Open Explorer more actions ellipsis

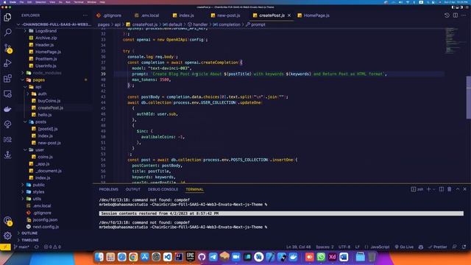(85, 15)
